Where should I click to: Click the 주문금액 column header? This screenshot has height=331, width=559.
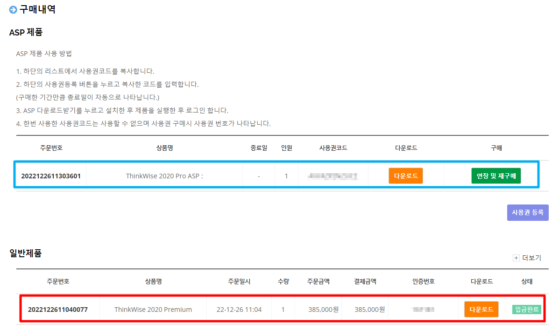pos(318,282)
